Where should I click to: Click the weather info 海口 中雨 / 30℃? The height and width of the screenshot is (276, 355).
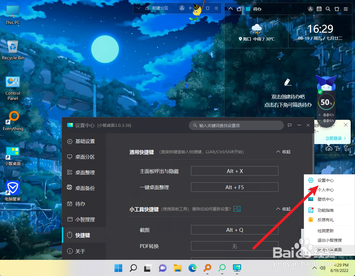click(256, 39)
